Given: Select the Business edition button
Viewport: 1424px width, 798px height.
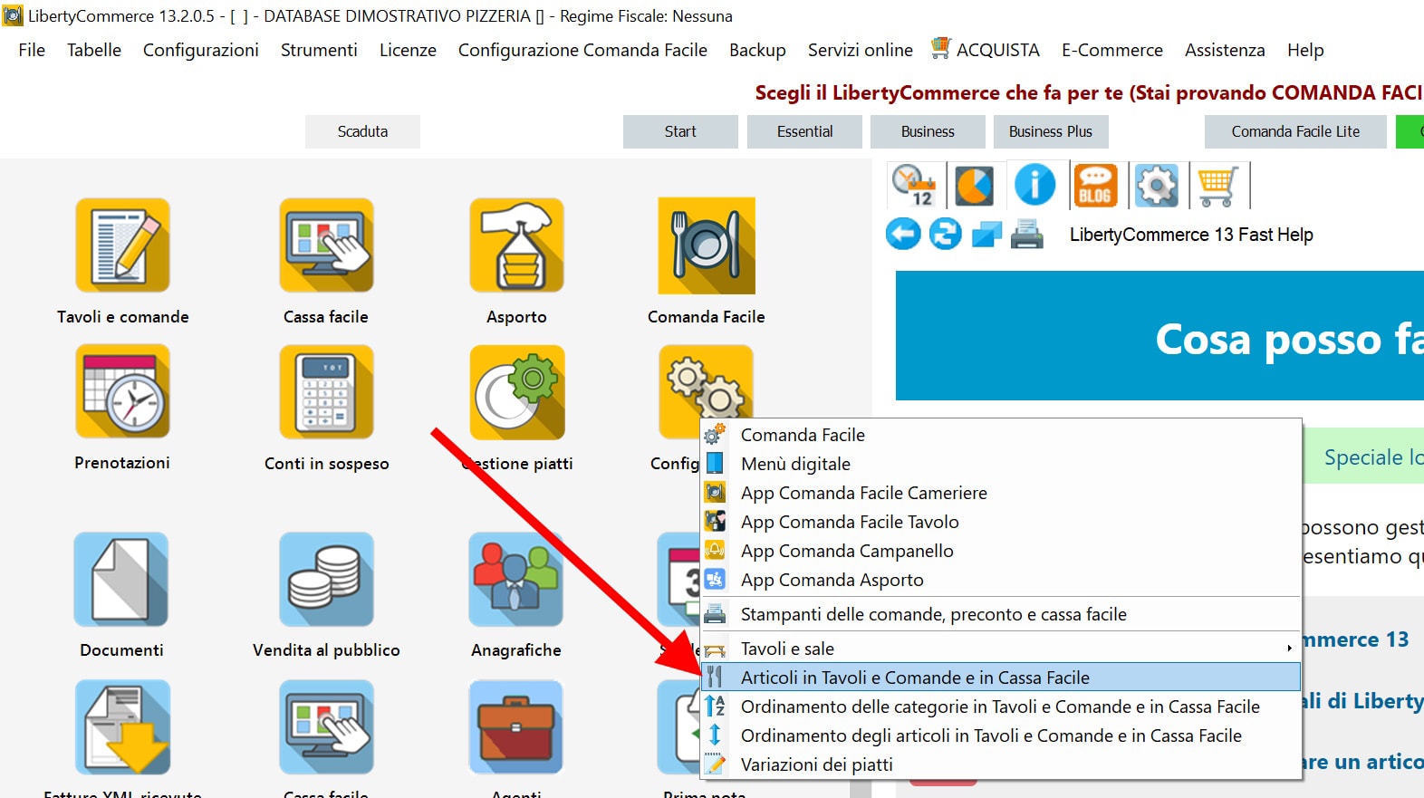Looking at the screenshot, I should point(928,131).
